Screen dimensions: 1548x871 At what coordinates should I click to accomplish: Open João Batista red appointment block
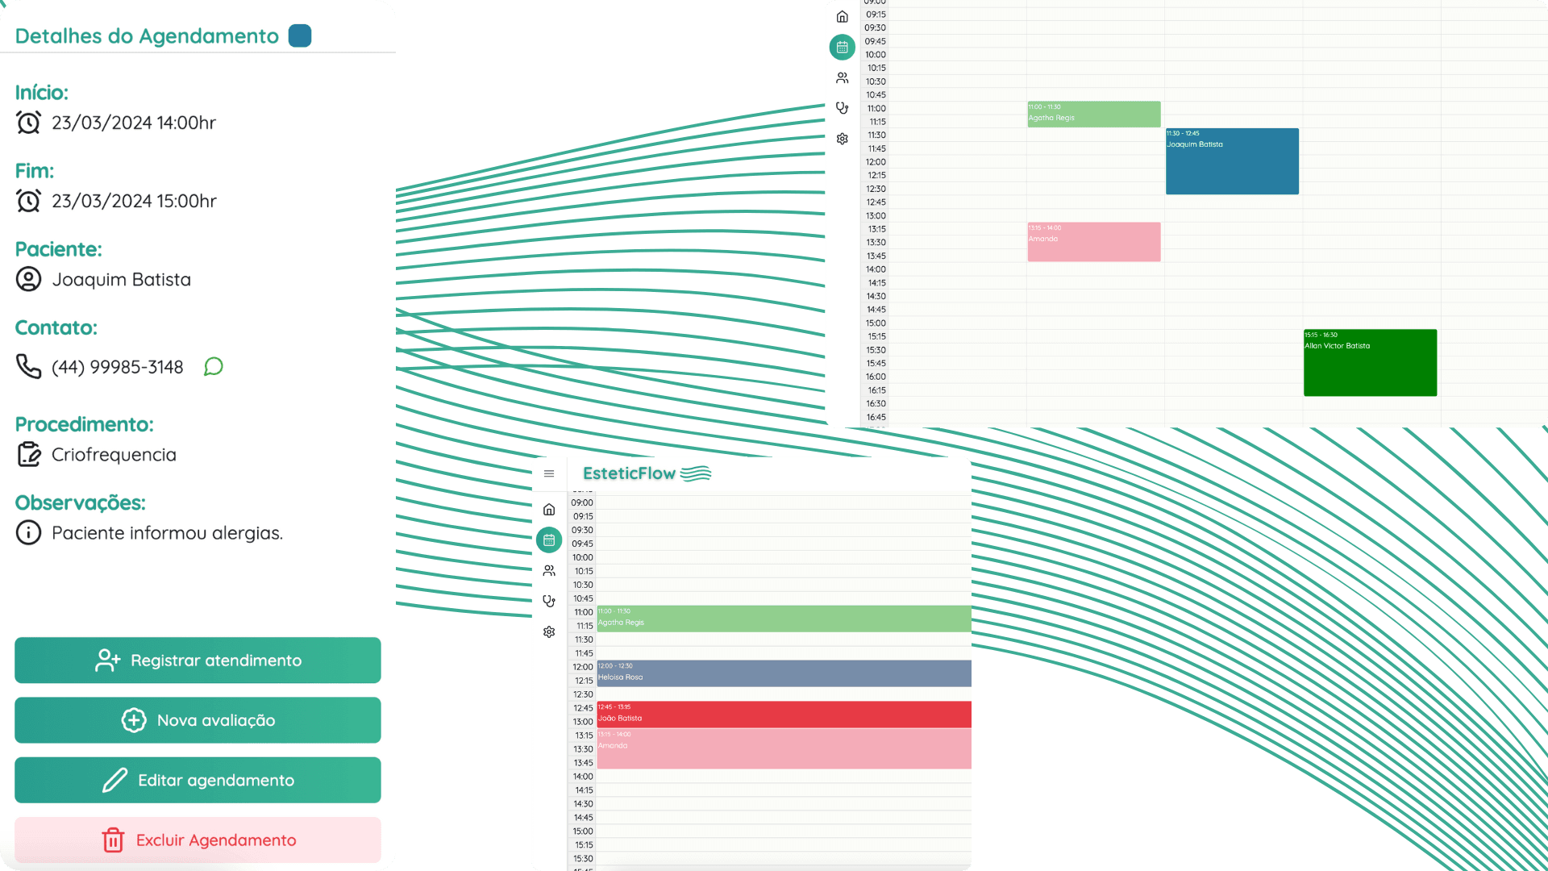click(784, 715)
